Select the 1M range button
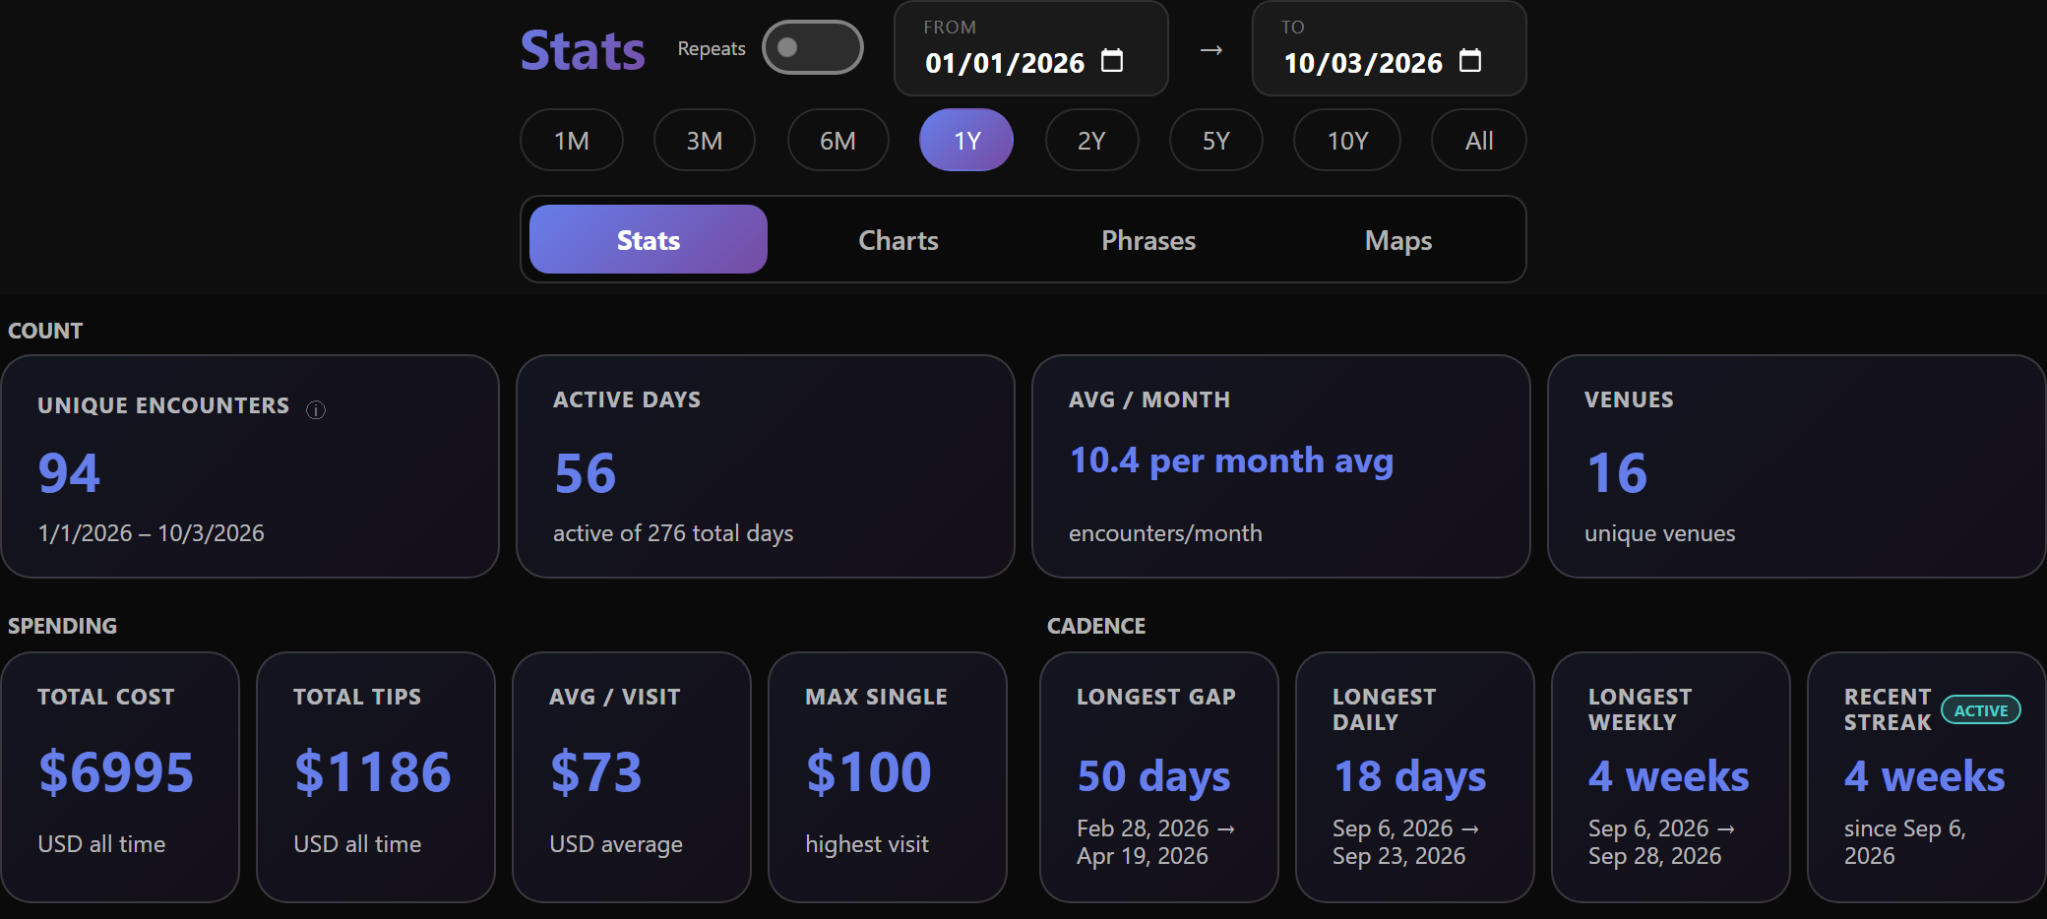Screen dimensions: 2047x919 (572, 140)
